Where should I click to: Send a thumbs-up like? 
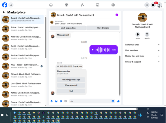click(118, 101)
